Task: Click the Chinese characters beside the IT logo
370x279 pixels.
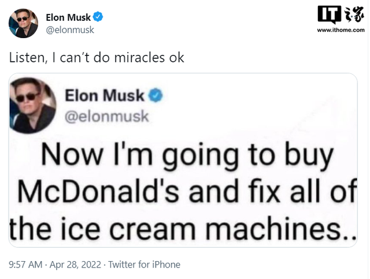Action: 354,14
